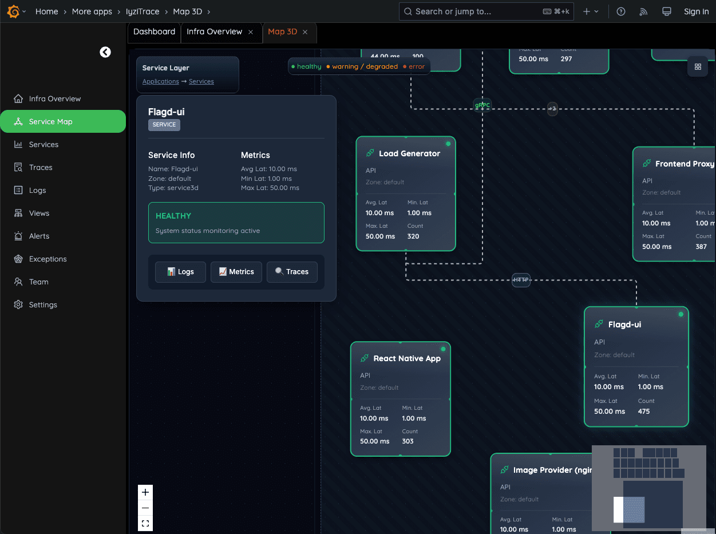The width and height of the screenshot is (716, 534).
Task: Toggle fullscreen view on the map
Action: coord(145,523)
